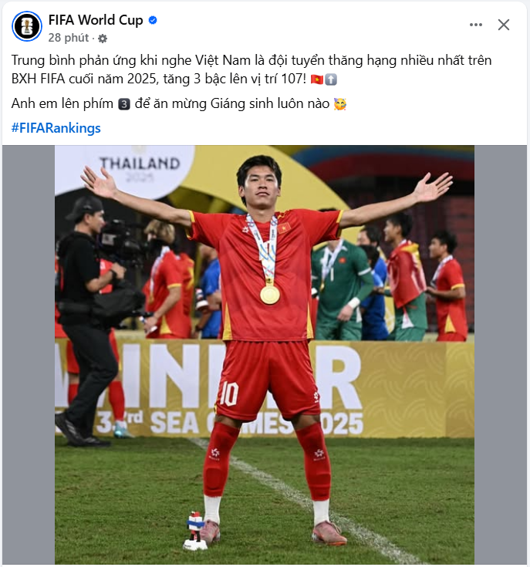The width and height of the screenshot is (530, 567).
Task: Open the post audience gear icon
Action: [103, 39]
